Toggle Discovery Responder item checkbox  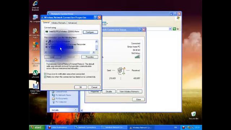click(x=47, y=44)
